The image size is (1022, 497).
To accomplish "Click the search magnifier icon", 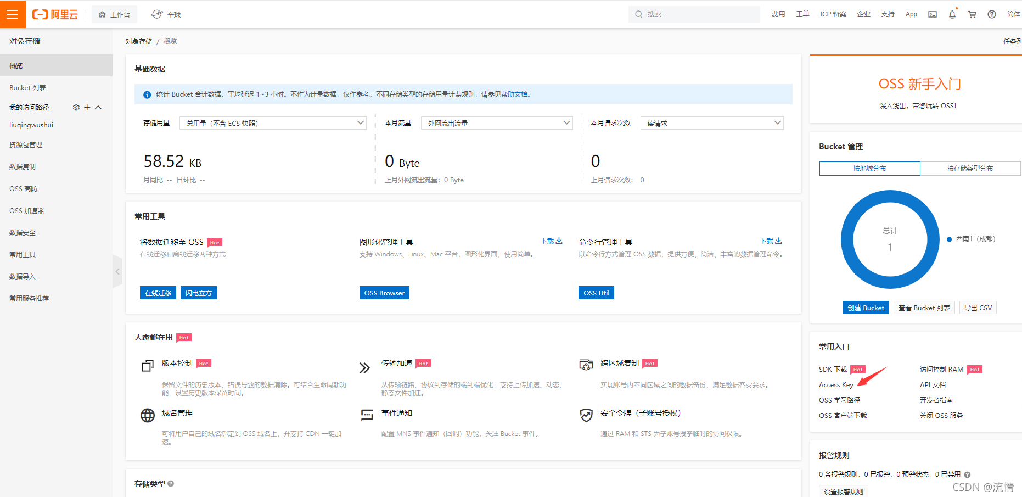I will [639, 14].
